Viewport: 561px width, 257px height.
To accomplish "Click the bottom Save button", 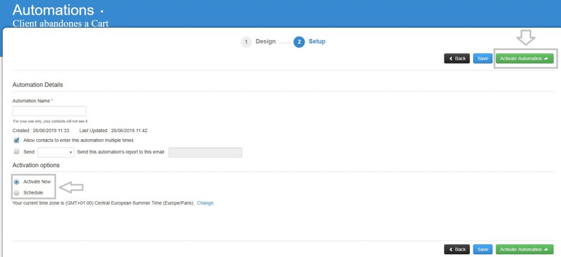I will [x=483, y=249].
